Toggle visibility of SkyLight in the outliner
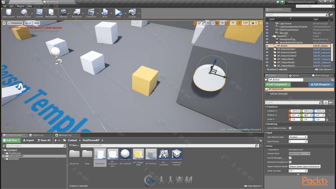This screenshot has height=189, width=336. [x=267, y=33]
